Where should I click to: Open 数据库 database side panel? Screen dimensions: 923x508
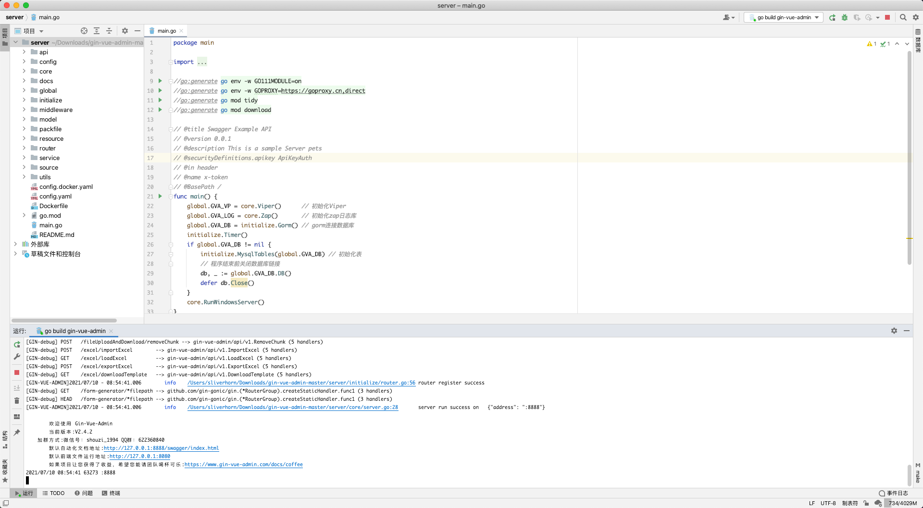click(x=918, y=40)
